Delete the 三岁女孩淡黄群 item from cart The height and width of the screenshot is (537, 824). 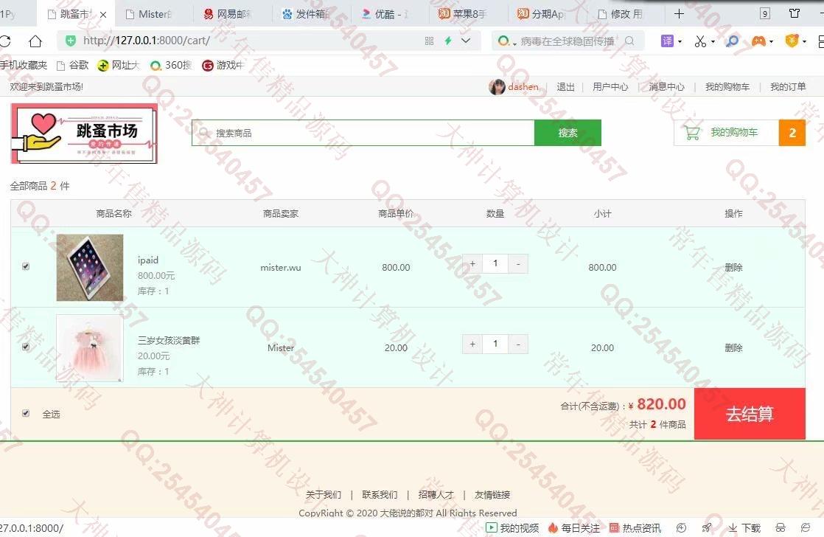pos(733,347)
